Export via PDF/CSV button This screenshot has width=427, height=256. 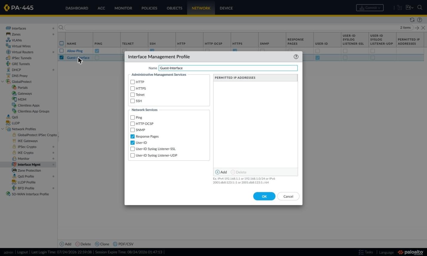point(123,244)
